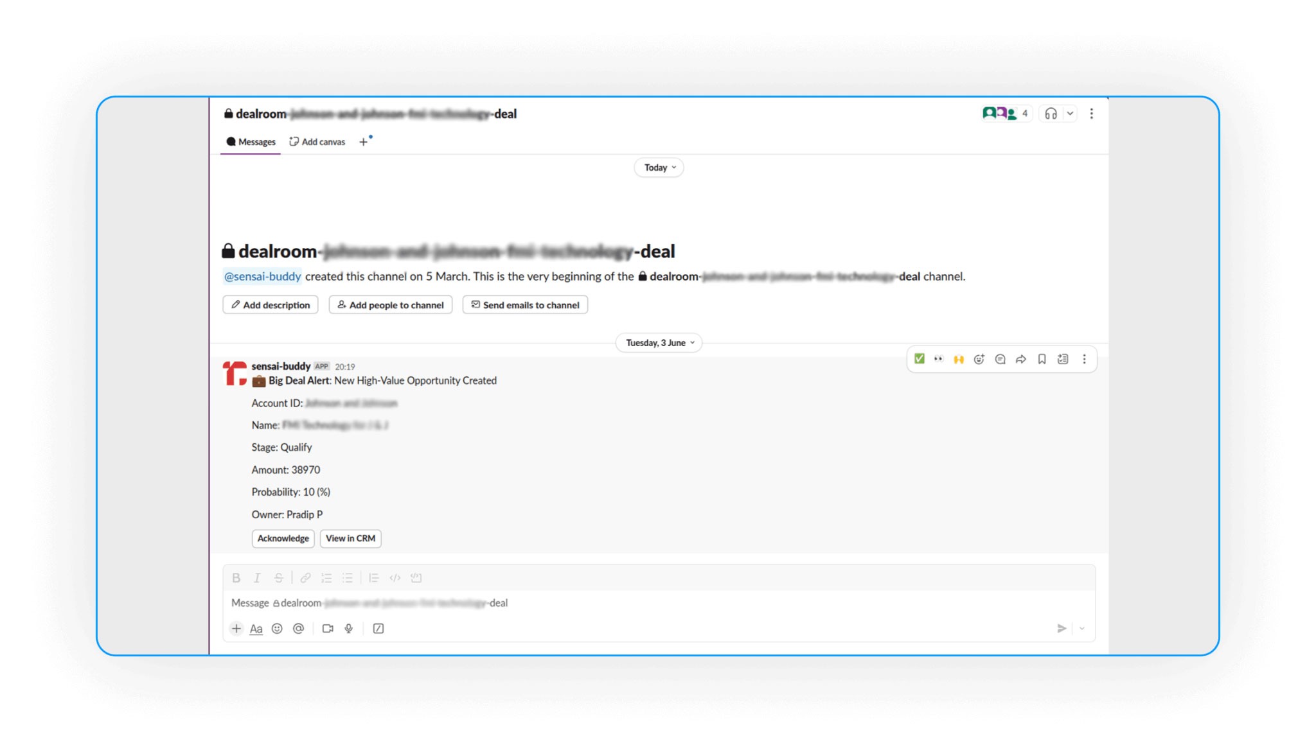The image size is (1316, 752).
Task: Open the Add canvas tab
Action: (x=317, y=142)
